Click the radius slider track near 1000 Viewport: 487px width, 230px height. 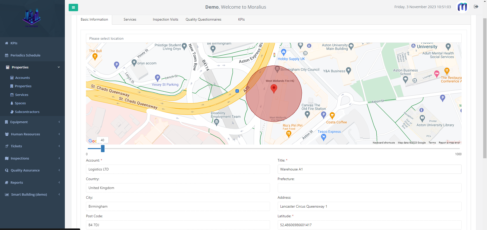[458, 149]
